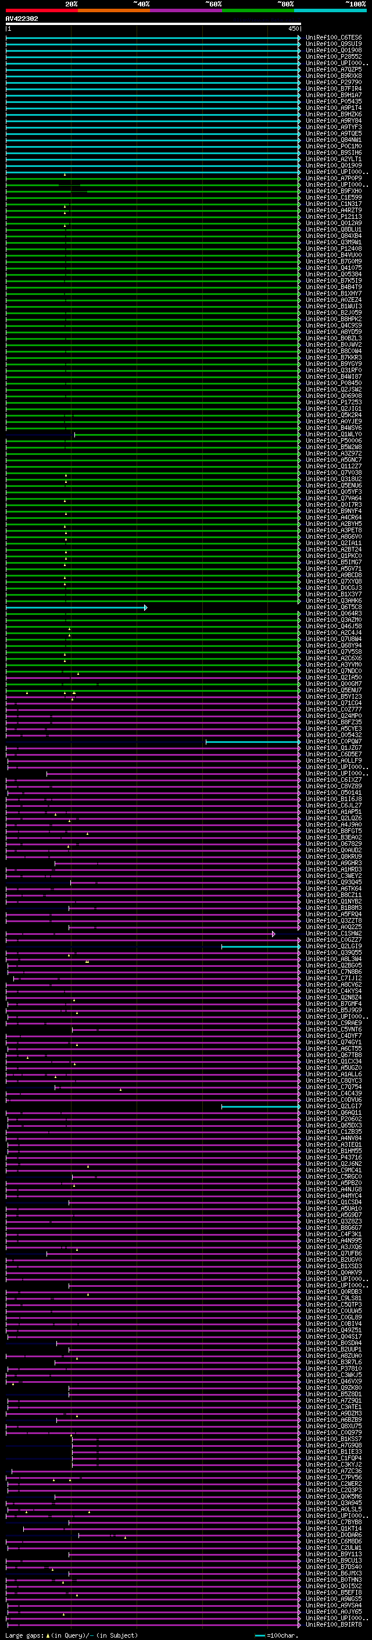Click the partial cyan bar for Q2LGI9

pos(261,947)
